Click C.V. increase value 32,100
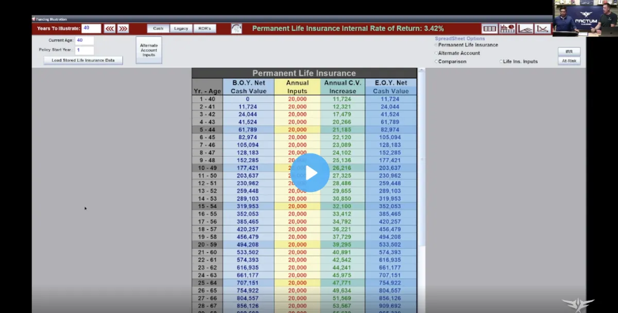This screenshot has height=313, width=618. point(342,206)
